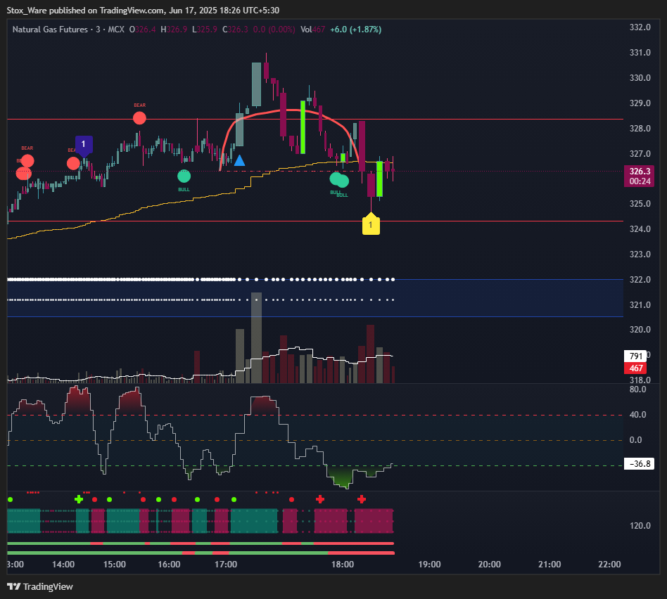Click the 16:00 time axis label
The height and width of the screenshot is (599, 667).
170,565
